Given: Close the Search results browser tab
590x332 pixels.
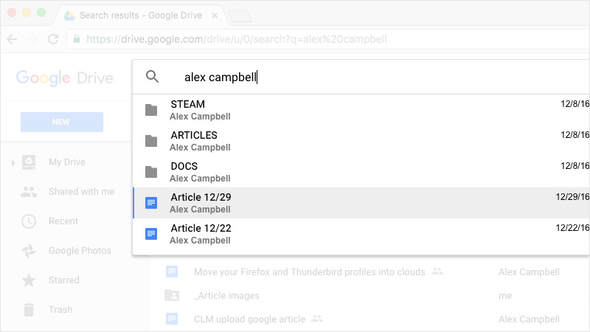Looking at the screenshot, I should (x=215, y=15).
